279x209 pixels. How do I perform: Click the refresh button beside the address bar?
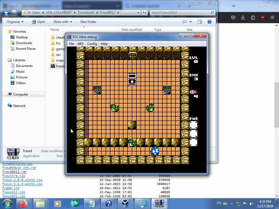click(x=144, y=13)
